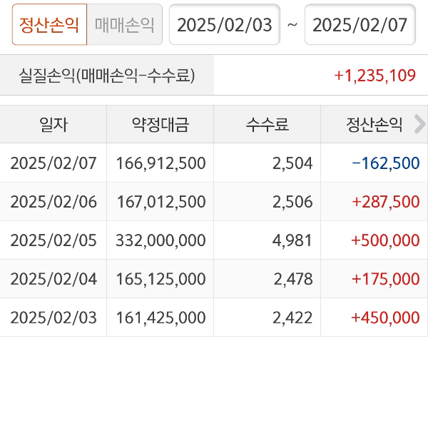Viewport: 428px width, 428px height.
Task: Click the +1,235,109 net profit total
Action: click(x=374, y=76)
